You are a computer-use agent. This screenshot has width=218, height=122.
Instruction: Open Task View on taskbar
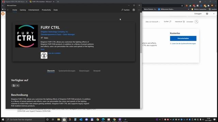53,120
